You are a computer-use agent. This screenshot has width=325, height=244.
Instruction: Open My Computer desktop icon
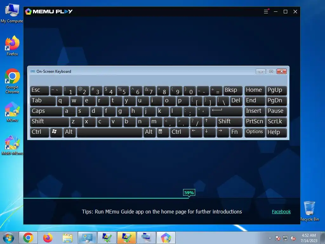[x=12, y=13]
